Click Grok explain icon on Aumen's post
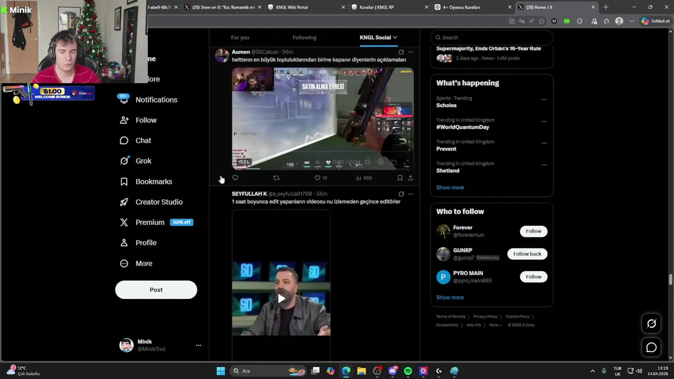Screen dimensions: 674x379 (x=401, y=52)
